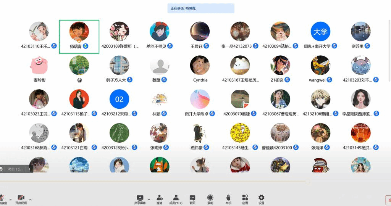
Task: Open the 应用 apps icon
Action: 245,198
